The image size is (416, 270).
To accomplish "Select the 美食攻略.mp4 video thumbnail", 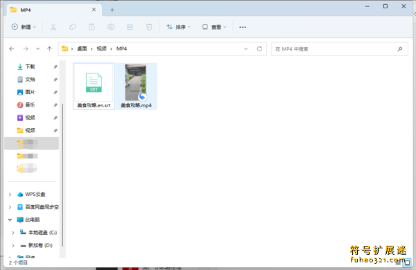I will coord(136,82).
